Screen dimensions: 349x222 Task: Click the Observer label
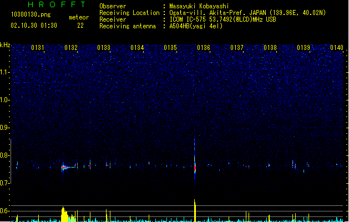point(113,6)
